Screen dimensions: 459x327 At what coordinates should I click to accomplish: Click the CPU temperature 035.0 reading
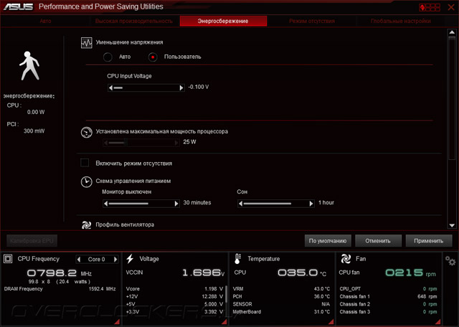click(x=301, y=272)
